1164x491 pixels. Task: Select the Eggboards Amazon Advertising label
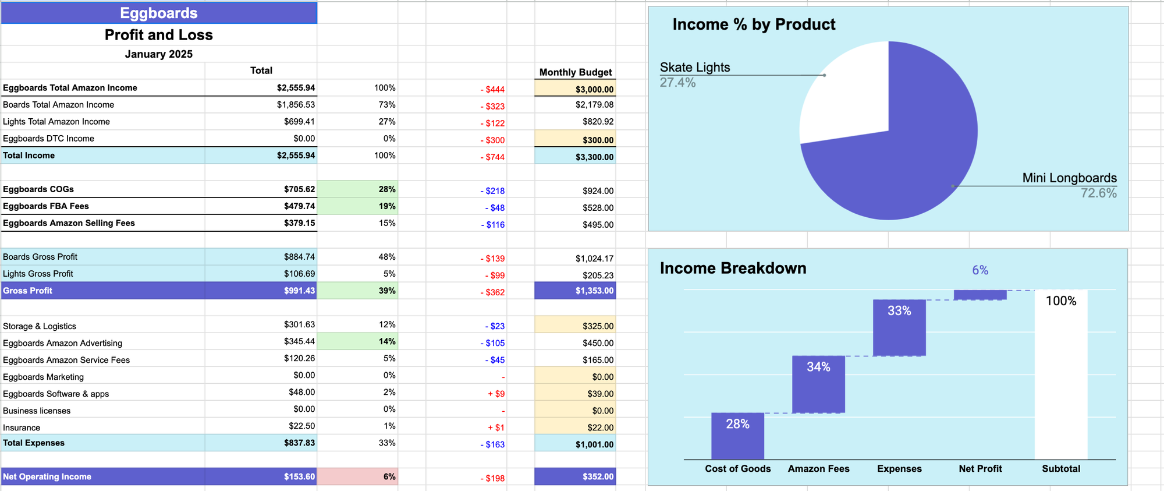[63, 343]
